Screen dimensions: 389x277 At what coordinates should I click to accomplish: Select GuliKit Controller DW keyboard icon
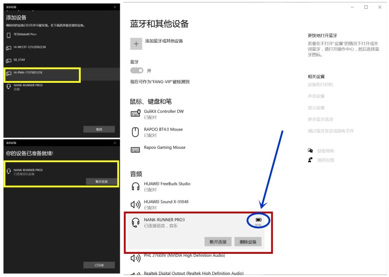pyautogui.click(x=135, y=113)
